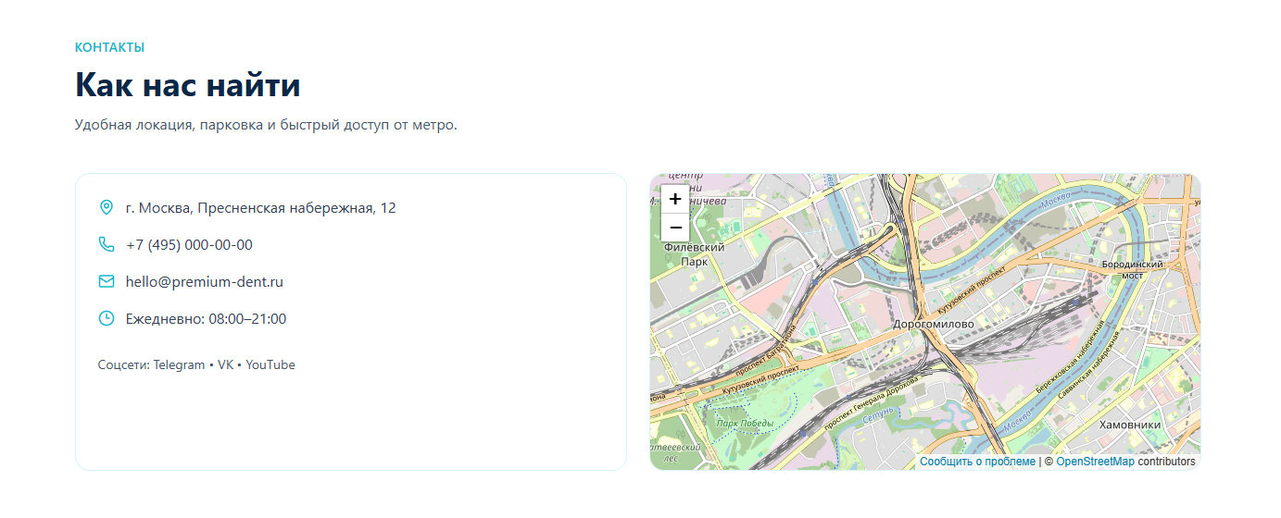The height and width of the screenshot is (518, 1281).
Task: Click the КОНТАКТЫ section label
Action: tap(109, 47)
